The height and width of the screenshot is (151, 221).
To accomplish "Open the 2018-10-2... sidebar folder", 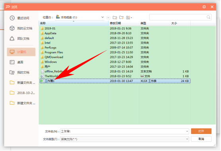I will click(x=23, y=93).
